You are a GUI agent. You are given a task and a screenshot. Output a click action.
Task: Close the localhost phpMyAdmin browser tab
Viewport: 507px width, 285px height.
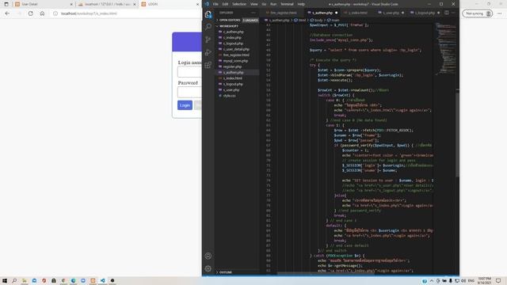[x=135, y=4]
